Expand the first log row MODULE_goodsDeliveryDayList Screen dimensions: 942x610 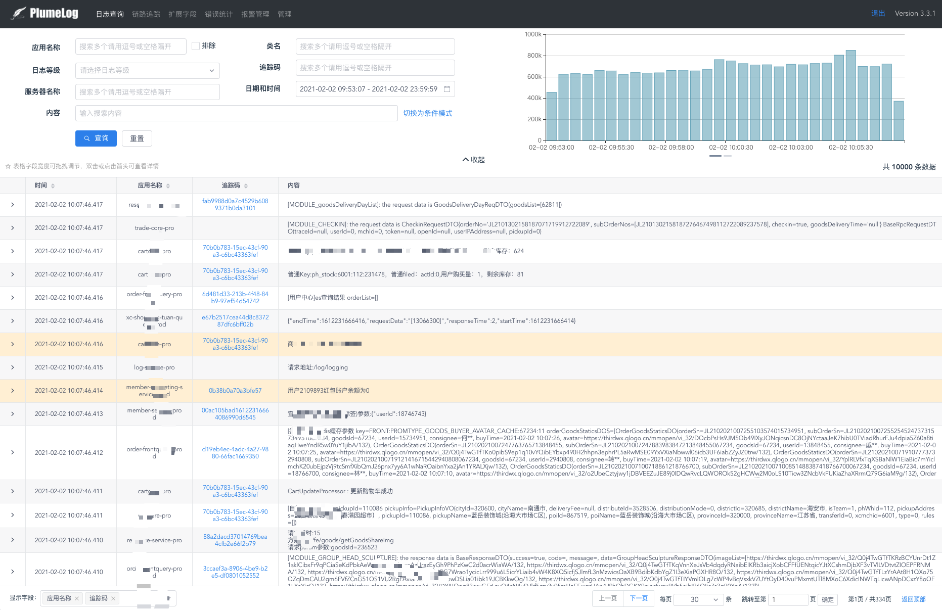coord(13,205)
